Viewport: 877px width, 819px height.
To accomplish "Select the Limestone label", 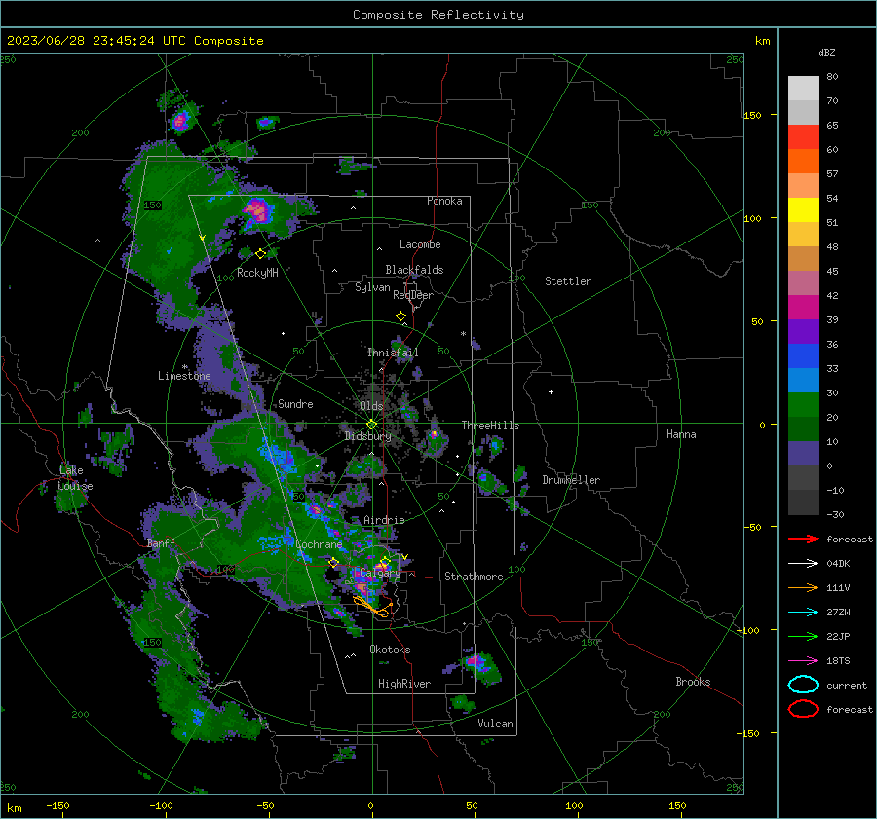I will [184, 376].
